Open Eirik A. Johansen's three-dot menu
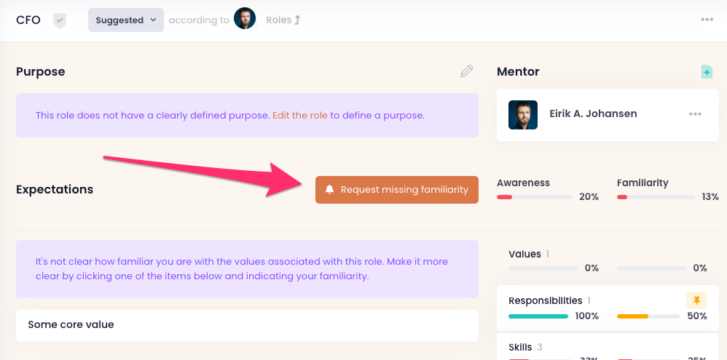727x360 pixels. 695,114
